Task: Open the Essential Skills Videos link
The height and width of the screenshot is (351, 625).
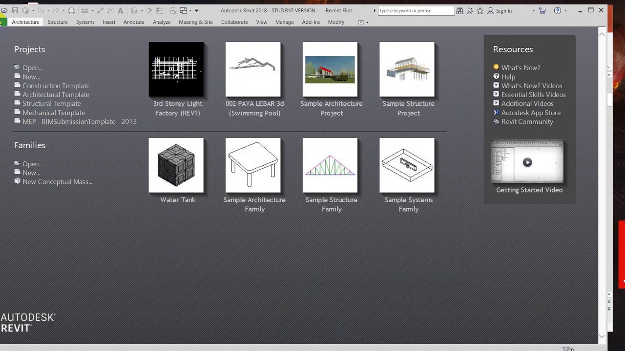Action: pyautogui.click(x=533, y=95)
